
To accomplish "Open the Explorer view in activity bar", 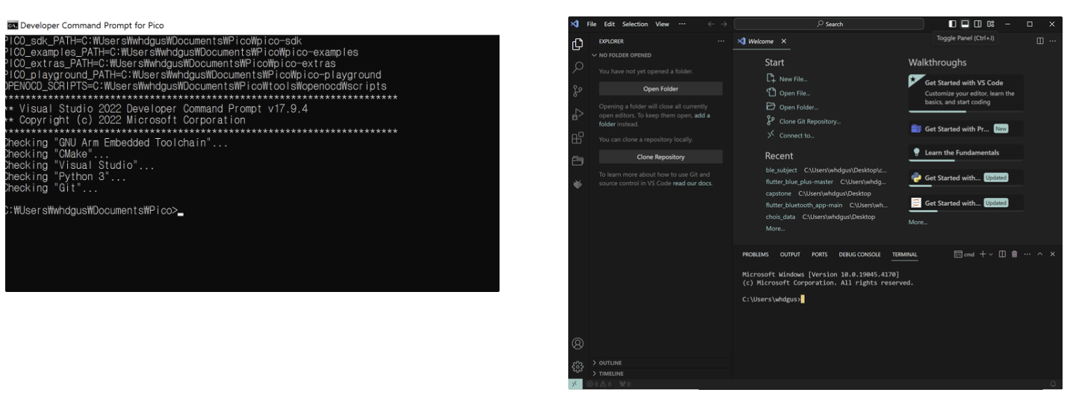I will click(x=577, y=44).
